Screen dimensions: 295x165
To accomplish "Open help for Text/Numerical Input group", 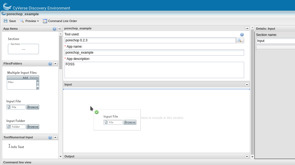I will 50,137.
